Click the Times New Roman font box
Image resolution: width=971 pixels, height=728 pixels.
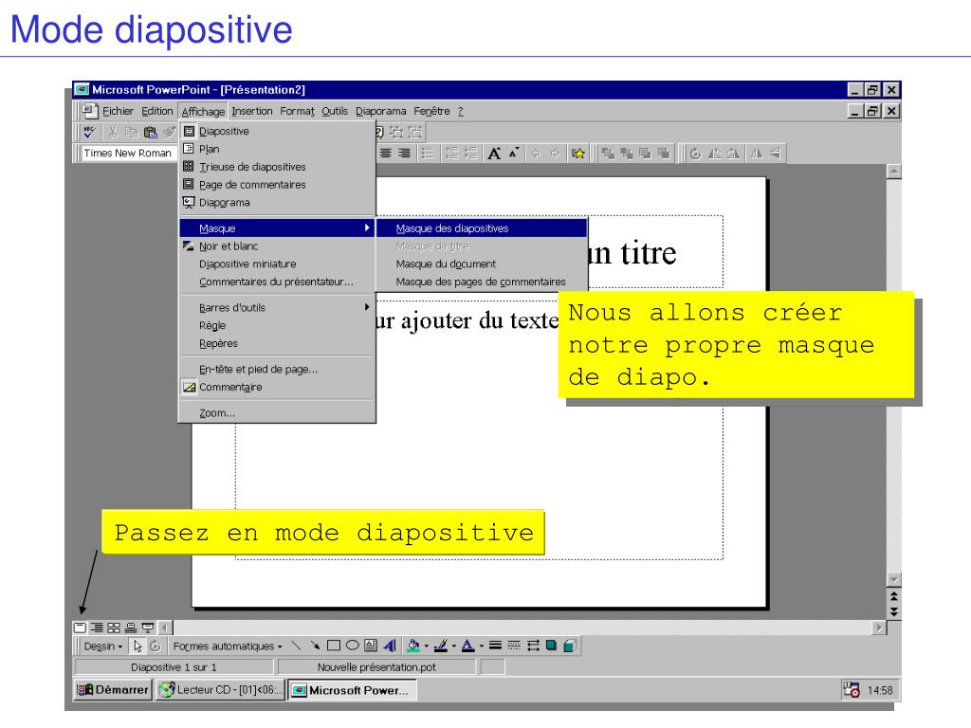[x=128, y=153]
